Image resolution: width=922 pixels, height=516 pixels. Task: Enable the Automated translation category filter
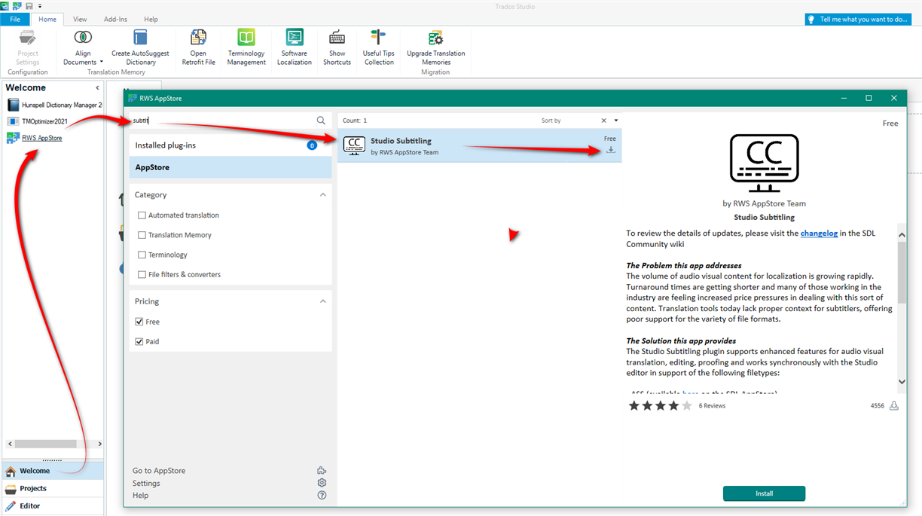point(142,215)
